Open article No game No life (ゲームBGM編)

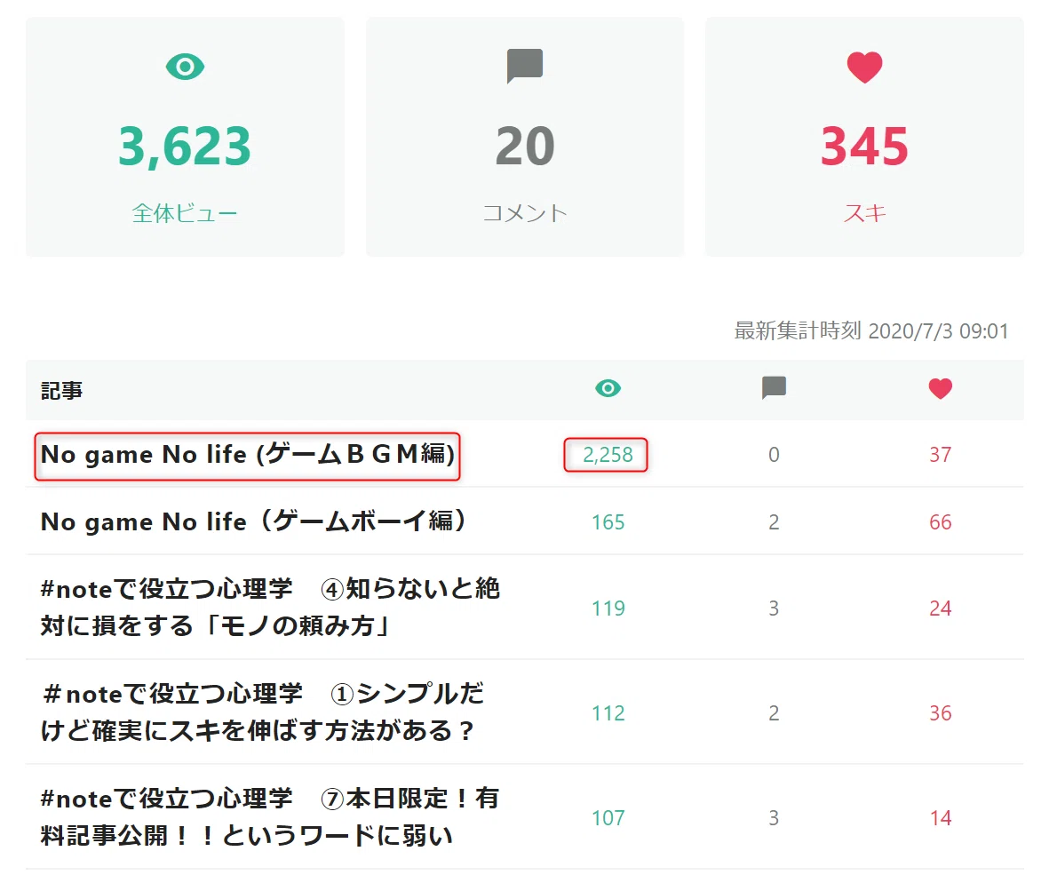[x=248, y=455]
